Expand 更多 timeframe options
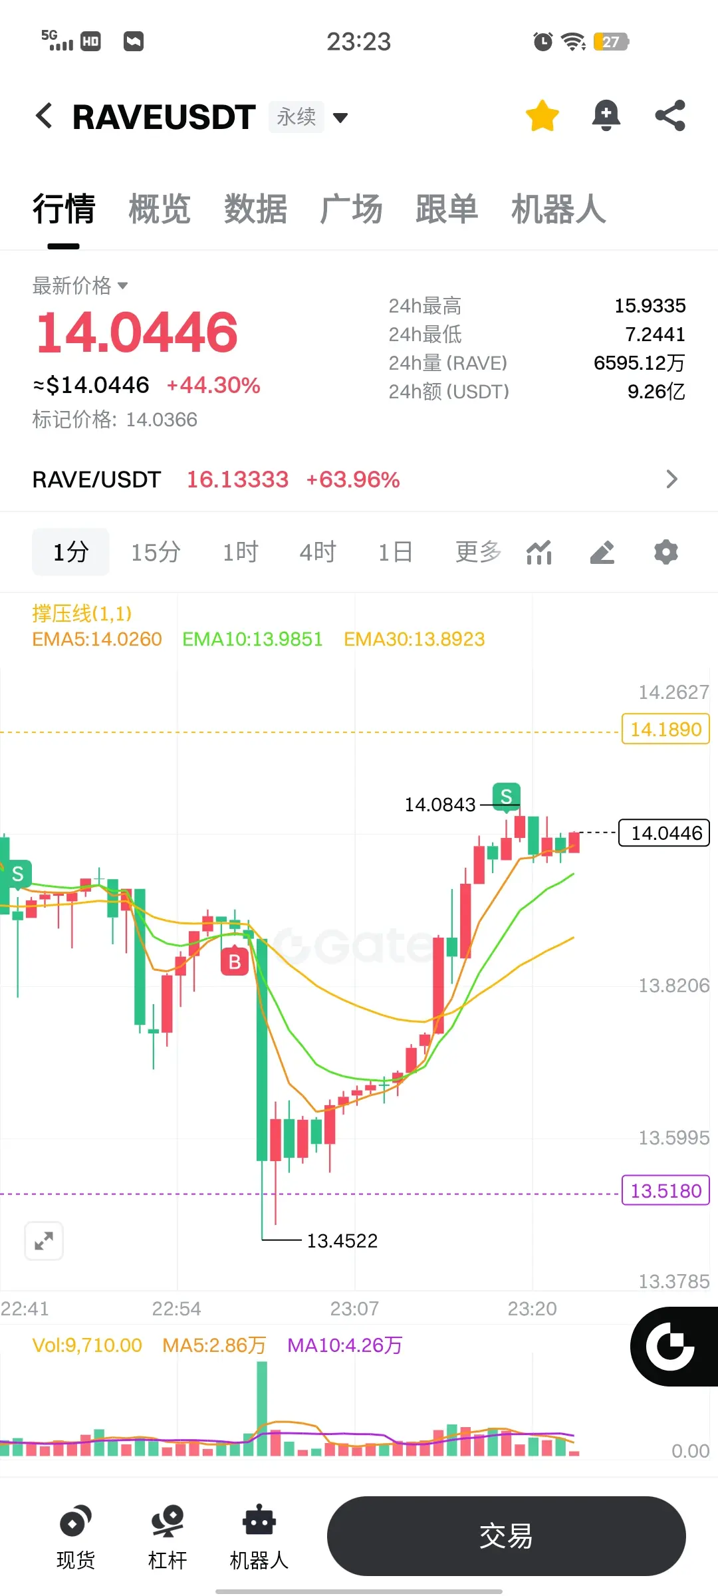This screenshot has width=718, height=1596. click(479, 552)
